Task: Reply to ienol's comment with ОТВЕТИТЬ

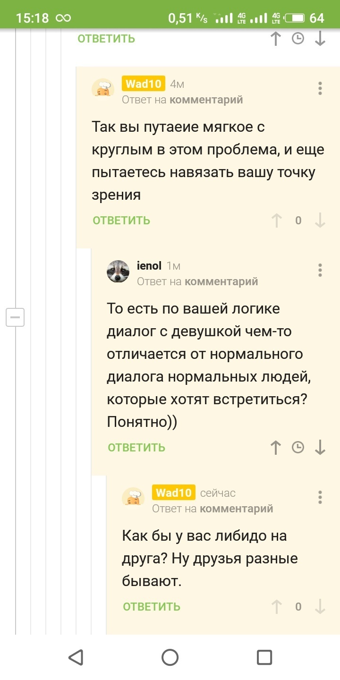Action: pos(136,448)
